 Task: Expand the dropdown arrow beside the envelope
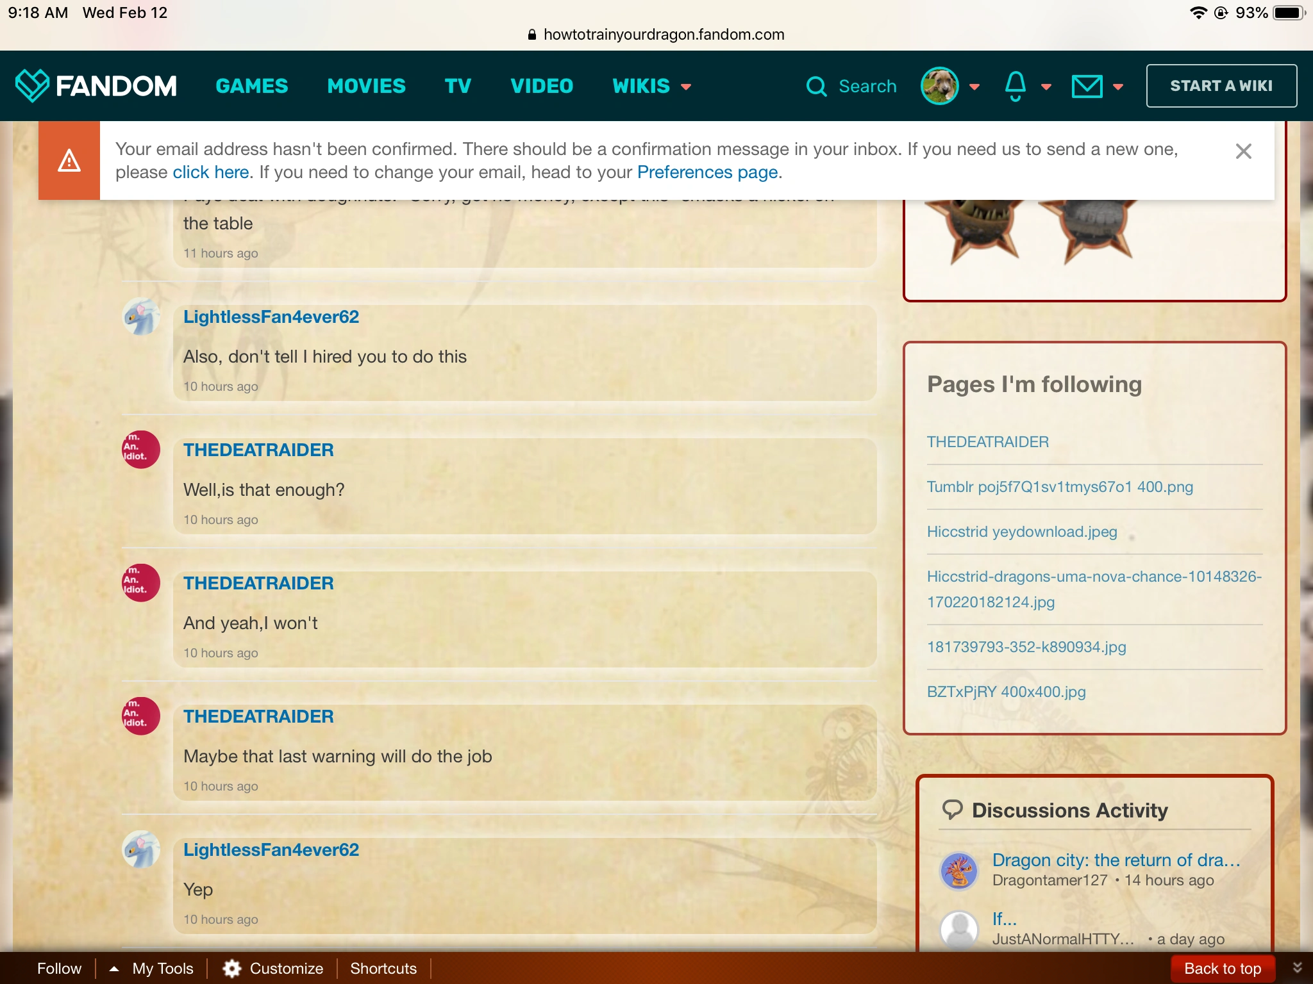[x=1118, y=87]
